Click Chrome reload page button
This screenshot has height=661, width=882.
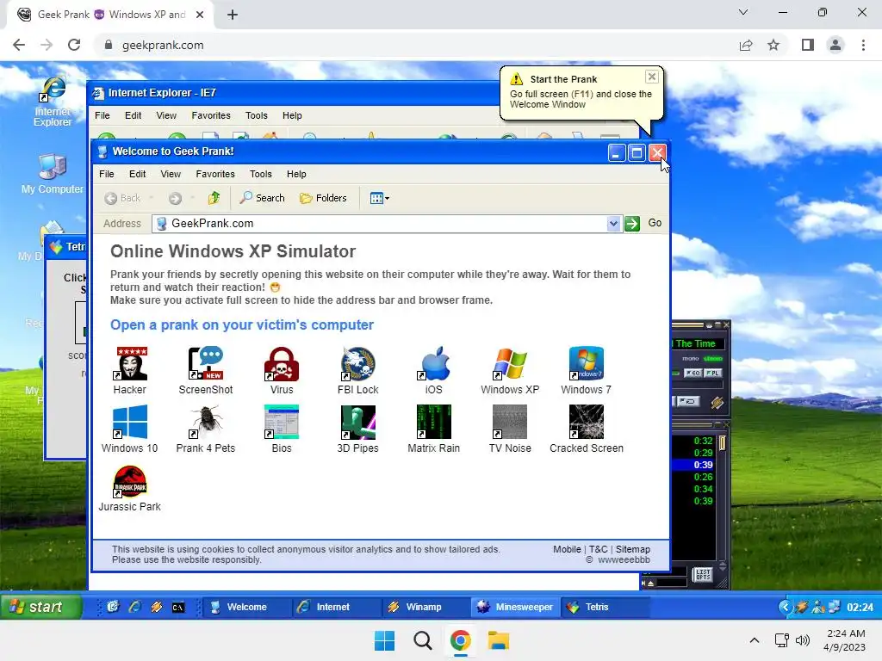(74, 45)
